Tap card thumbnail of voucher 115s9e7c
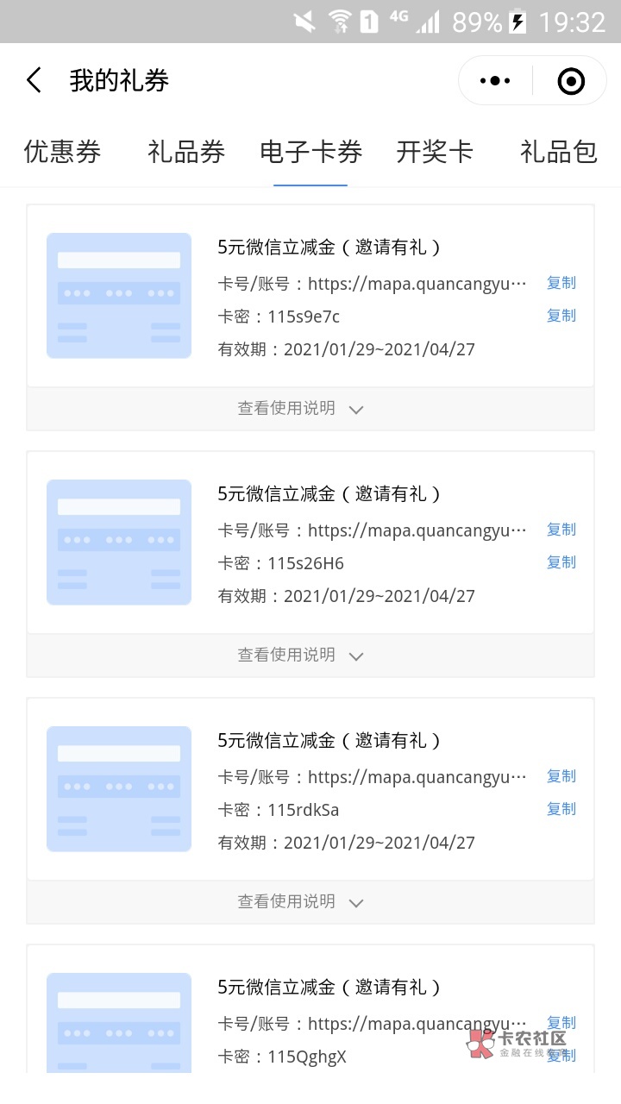Image resolution: width=621 pixels, height=1104 pixels. [119, 296]
